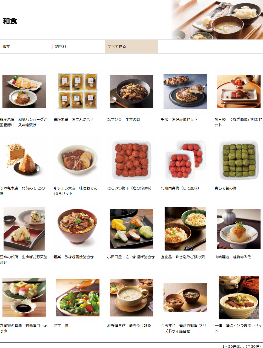Viewport: 263px width, 348px height.
Task: Open the 杉野屋与作 能登ふぐ雑炊 link
Action: (x=129, y=326)
